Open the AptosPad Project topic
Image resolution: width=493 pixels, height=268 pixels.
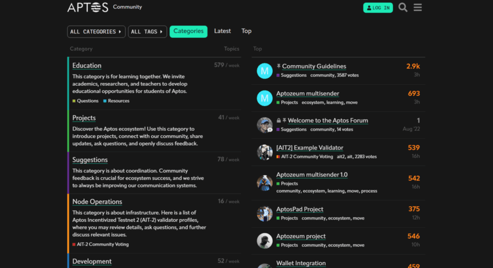point(299,209)
